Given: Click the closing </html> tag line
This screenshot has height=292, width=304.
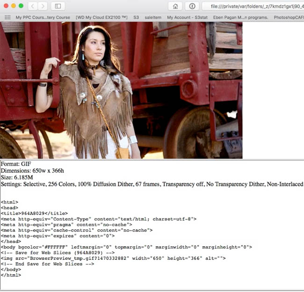Looking at the screenshot, I should pyautogui.click(x=11, y=275).
